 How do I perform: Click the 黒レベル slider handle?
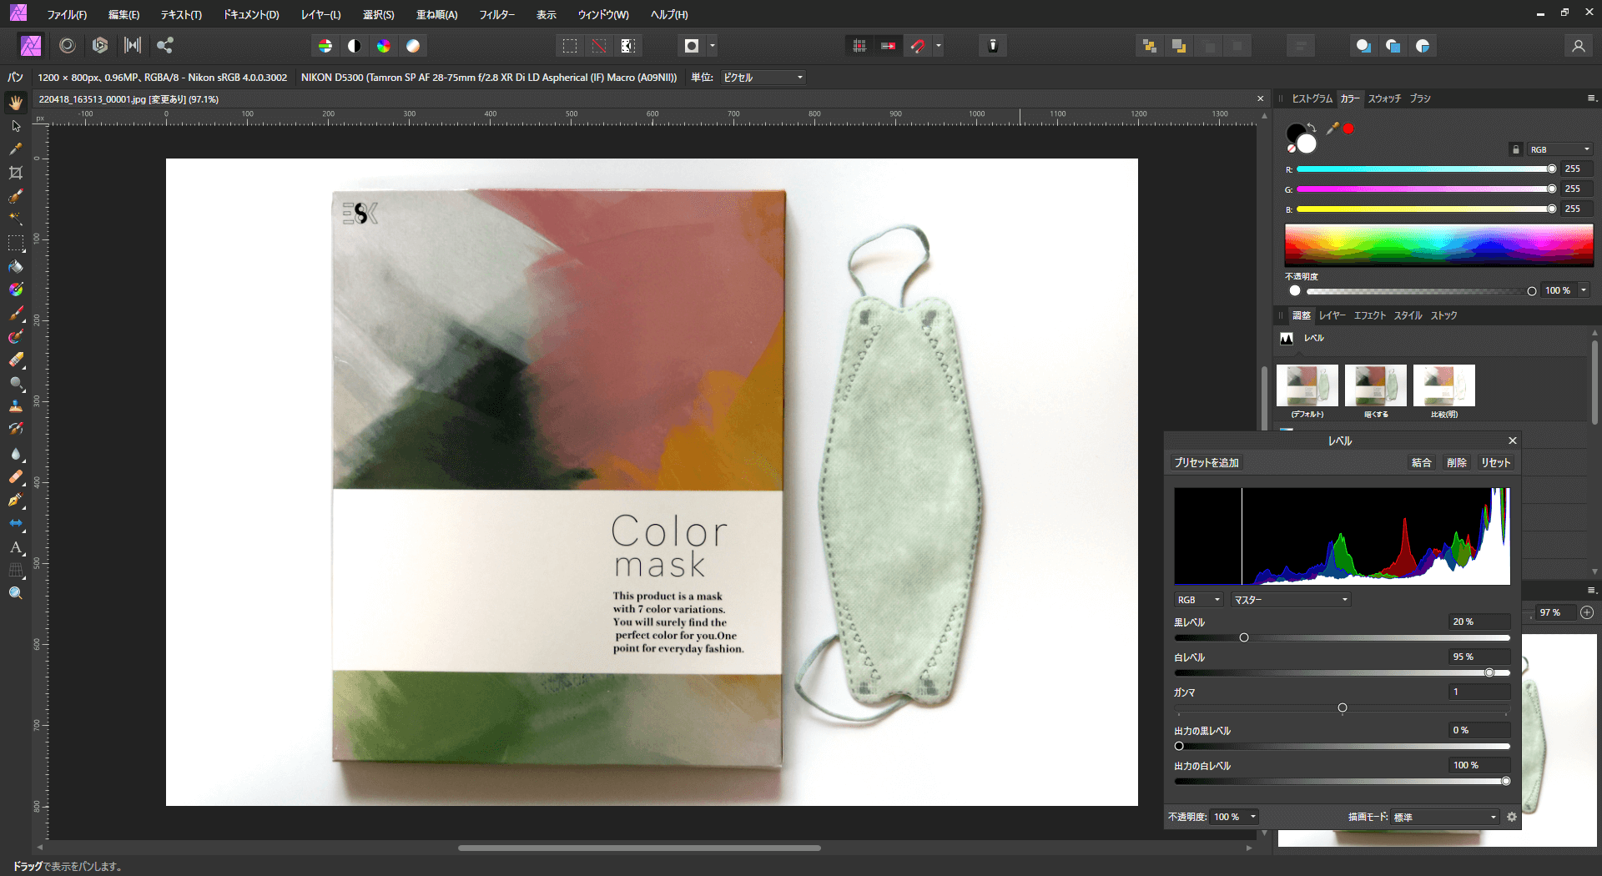pos(1244,638)
